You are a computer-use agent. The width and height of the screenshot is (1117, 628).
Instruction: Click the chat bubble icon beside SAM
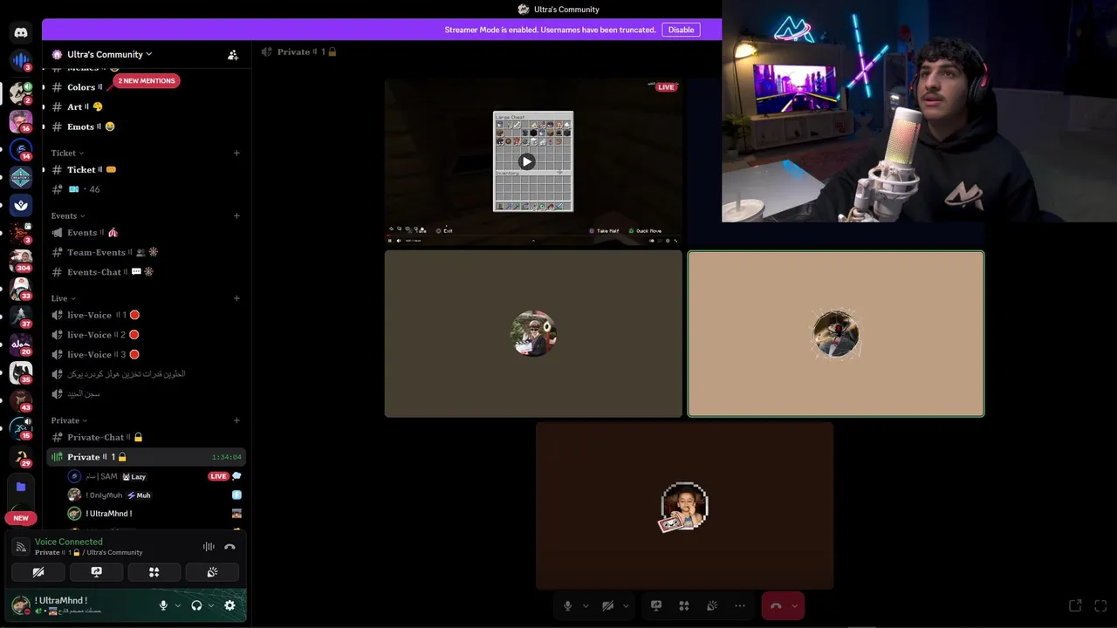236,476
